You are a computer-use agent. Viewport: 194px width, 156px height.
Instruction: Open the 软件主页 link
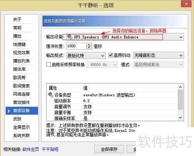point(31,149)
